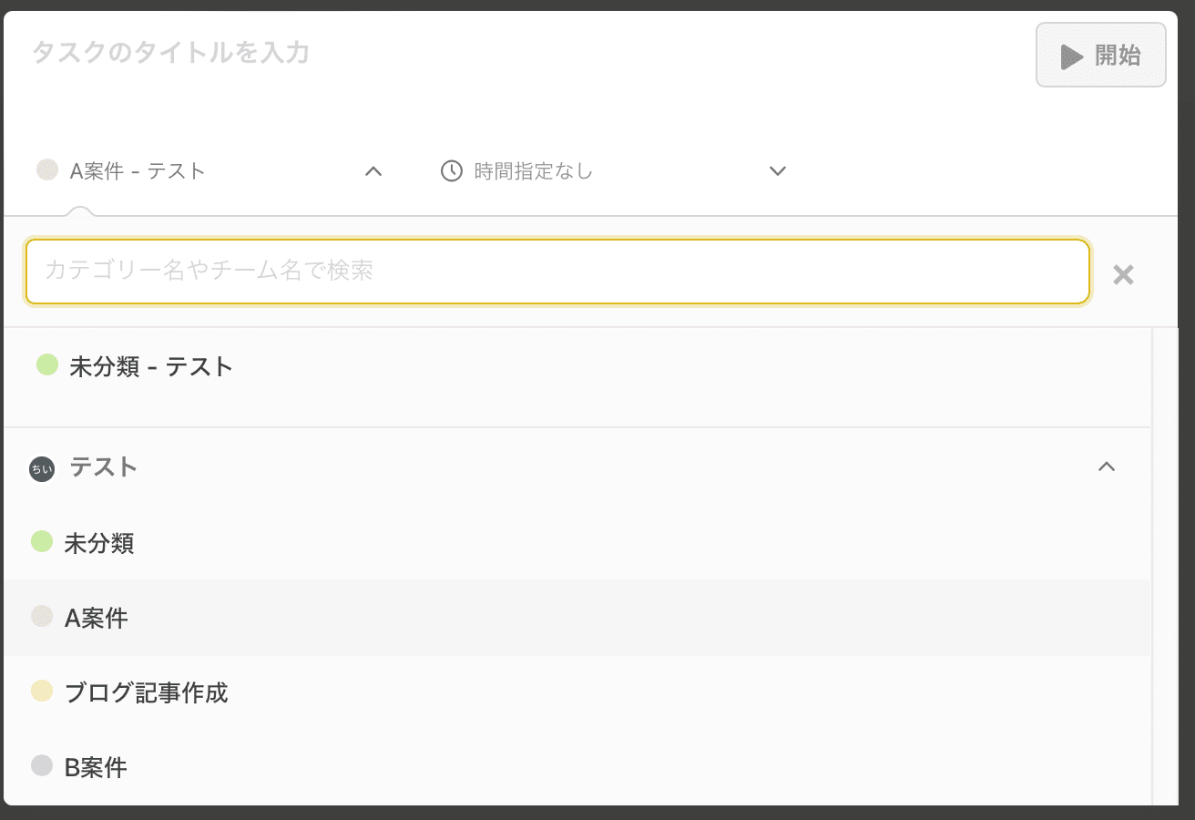Click the A案件 - テスト category selector label
This screenshot has height=820, width=1195.
click(138, 171)
